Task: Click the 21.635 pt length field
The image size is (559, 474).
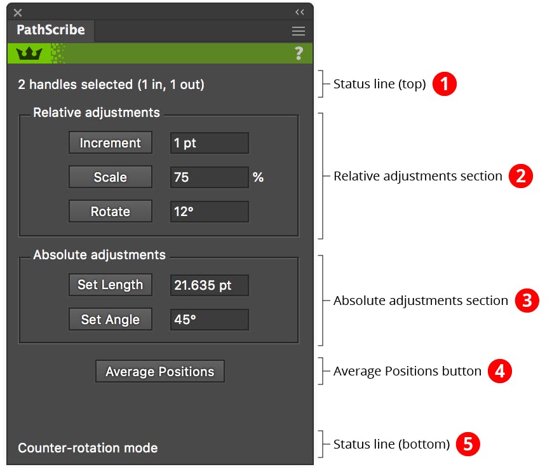Action: pos(208,285)
